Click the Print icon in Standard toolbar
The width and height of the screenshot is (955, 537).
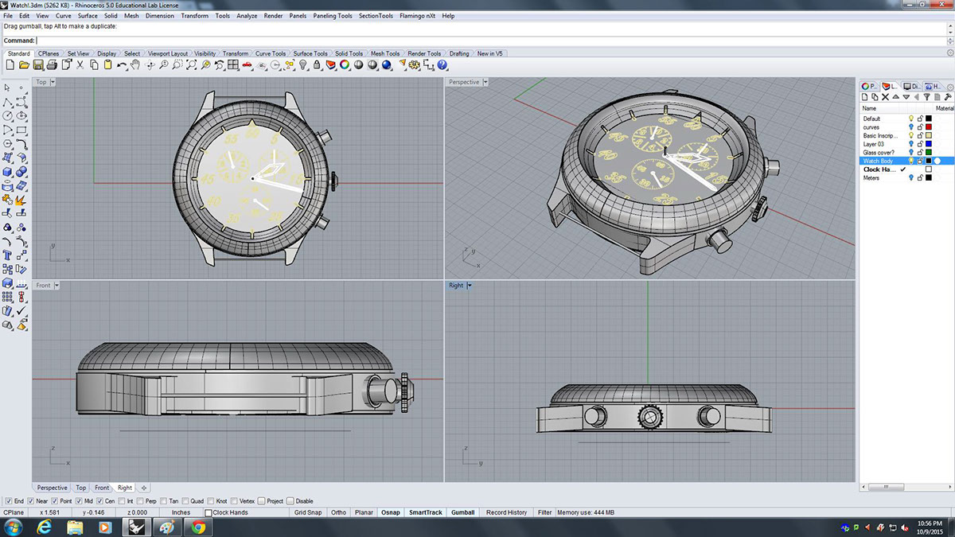(51, 64)
